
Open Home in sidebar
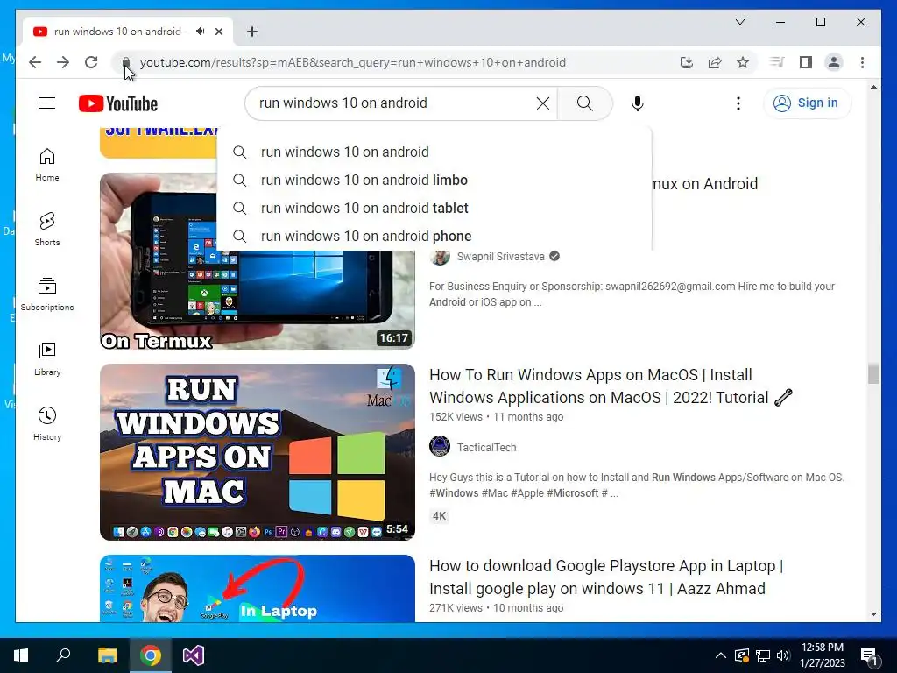[x=47, y=165]
